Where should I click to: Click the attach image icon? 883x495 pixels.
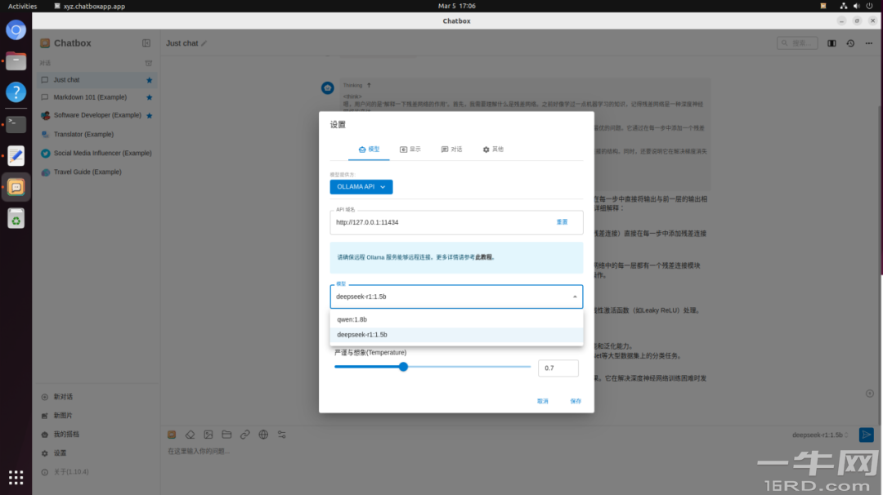[x=208, y=435]
